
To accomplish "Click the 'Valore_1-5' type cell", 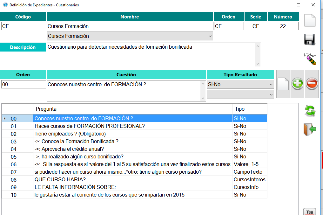I will [250, 164].
